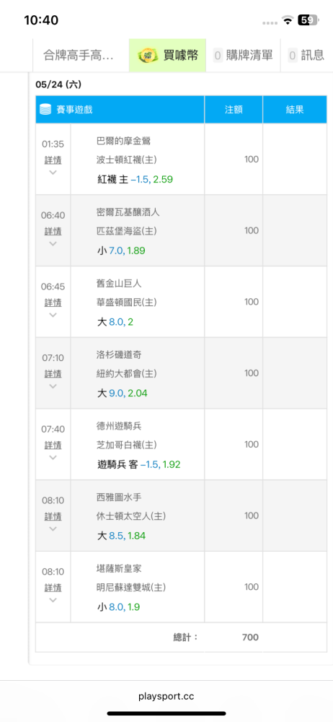Tap the battery indicator showing 59

308,19
